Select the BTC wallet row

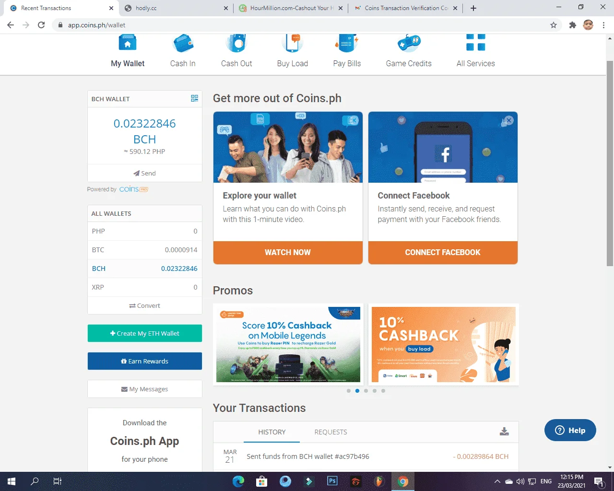pos(144,250)
